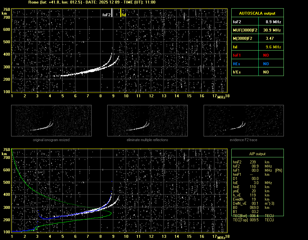Click the hmF2 239 km entry
This screenshot has height=240, width=308.
point(253,162)
